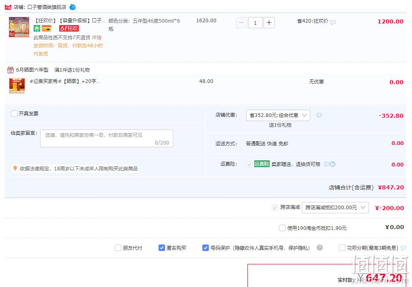Image resolution: width=412 pixels, height=287 pixels.
Task: Click the Tmall logo icon before the store name
Action: pyautogui.click(x=8, y=7)
